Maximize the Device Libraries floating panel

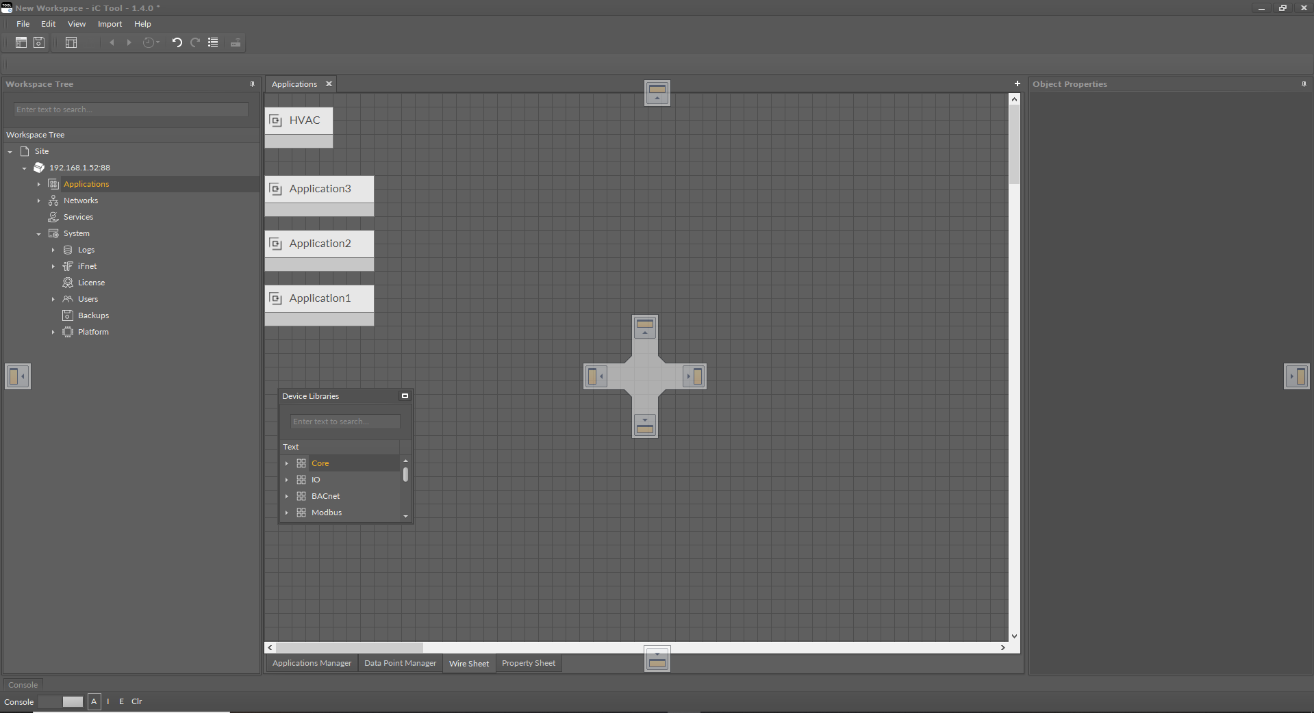[405, 396]
